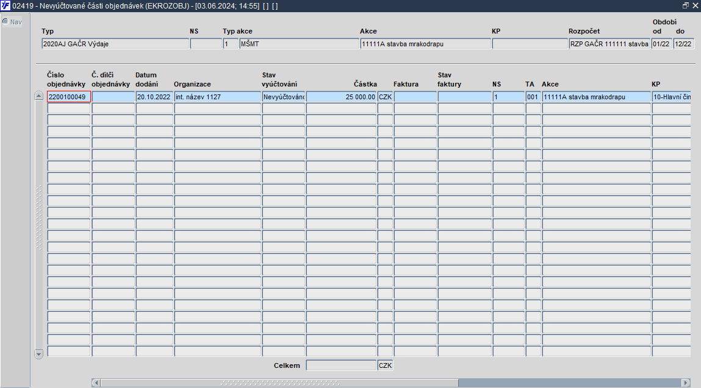
Task: Click the Období od field 01/22
Action: click(x=662, y=44)
